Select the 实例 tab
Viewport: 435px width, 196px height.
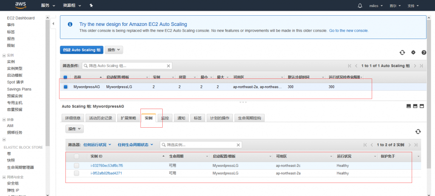point(149,118)
